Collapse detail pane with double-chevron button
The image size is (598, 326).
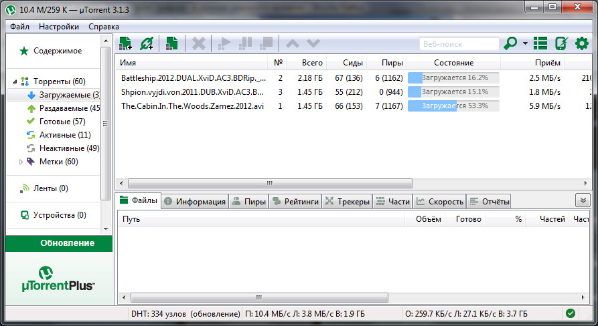pos(583,200)
